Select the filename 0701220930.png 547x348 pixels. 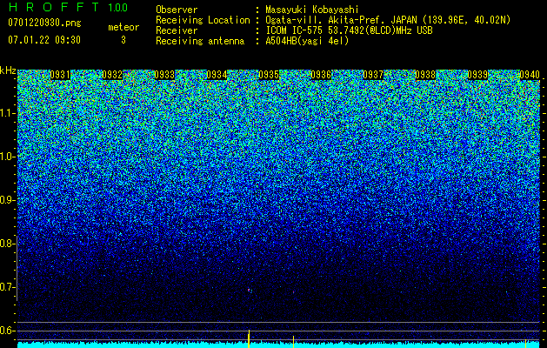click(44, 23)
